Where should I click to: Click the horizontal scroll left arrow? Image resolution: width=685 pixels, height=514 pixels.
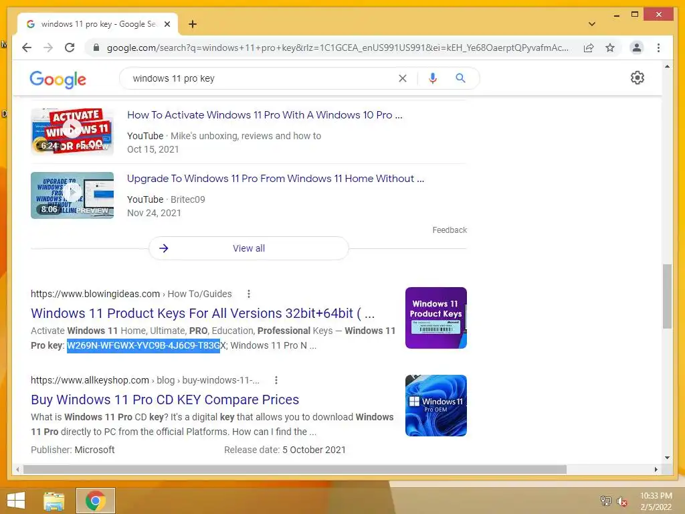[x=17, y=469]
